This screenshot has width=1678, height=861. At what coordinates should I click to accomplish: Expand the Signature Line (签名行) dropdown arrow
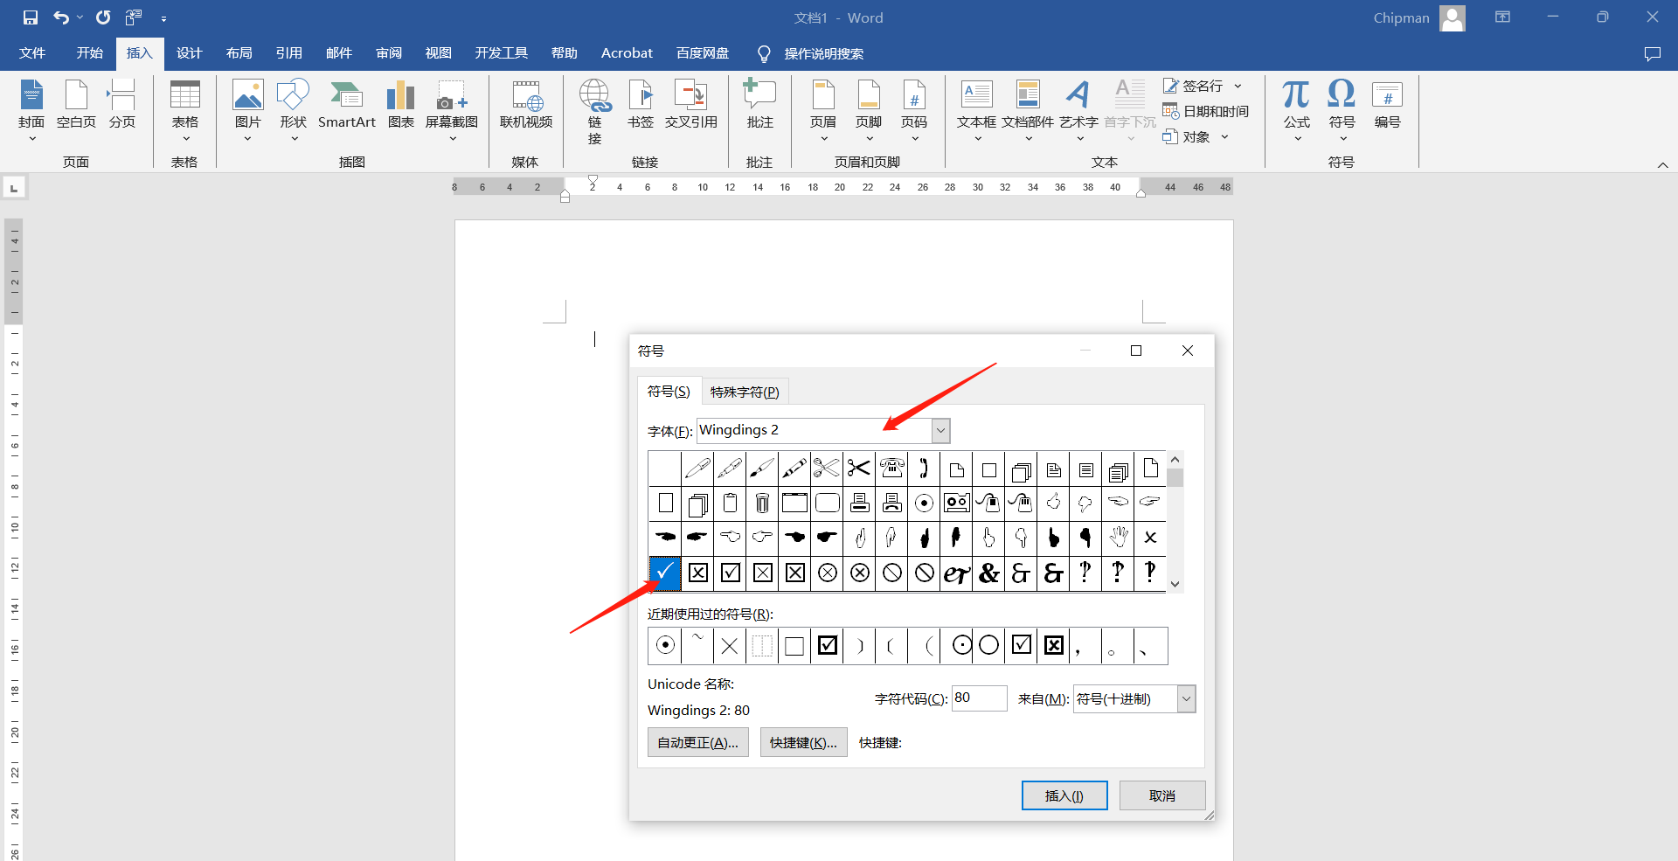[1238, 86]
